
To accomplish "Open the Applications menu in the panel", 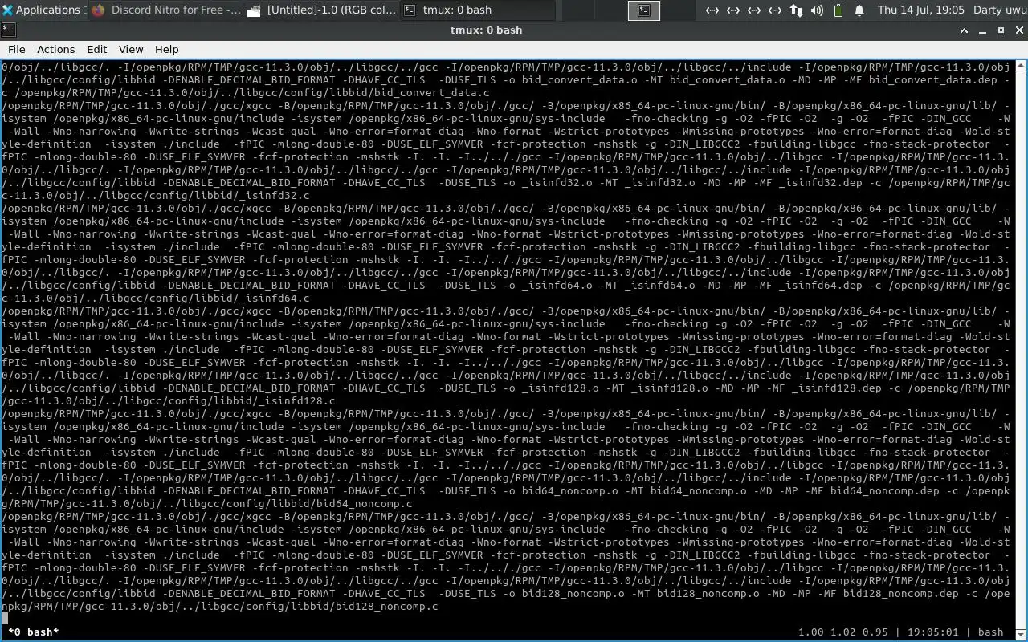I will click(45, 10).
